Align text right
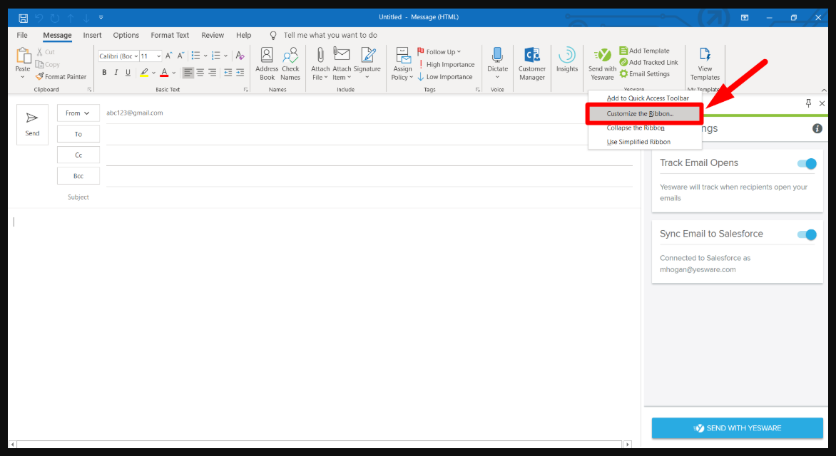 (212, 73)
